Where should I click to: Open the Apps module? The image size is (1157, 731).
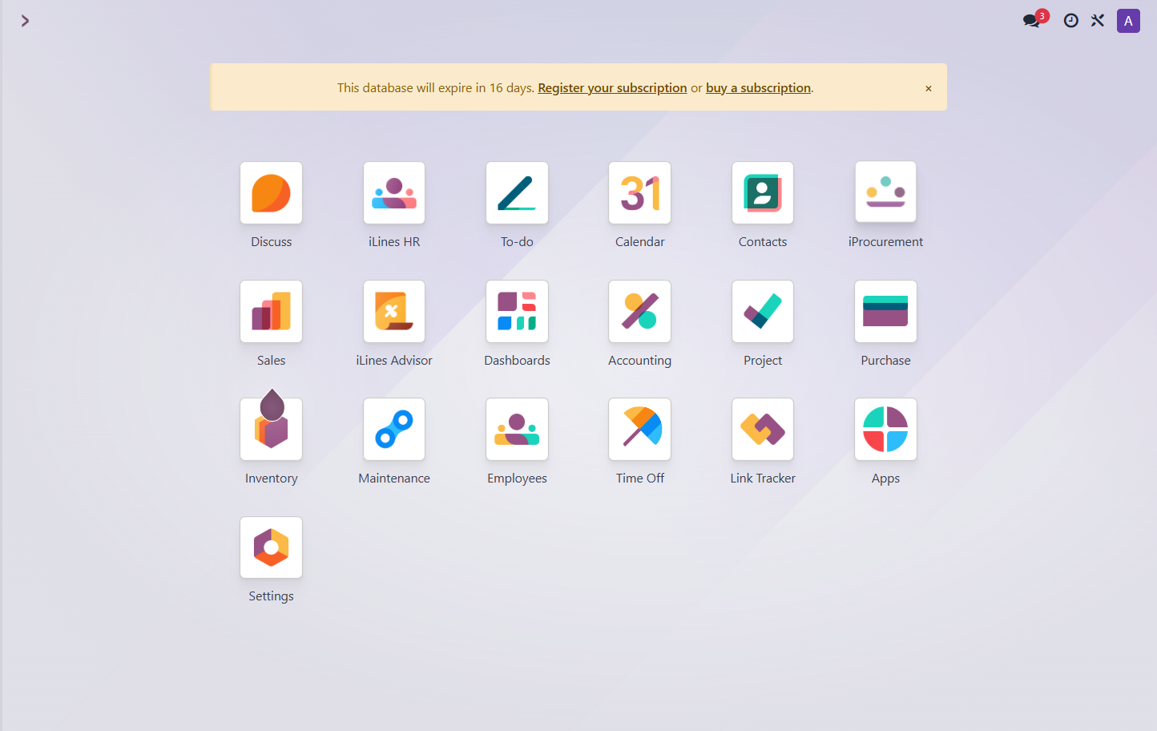coord(885,430)
